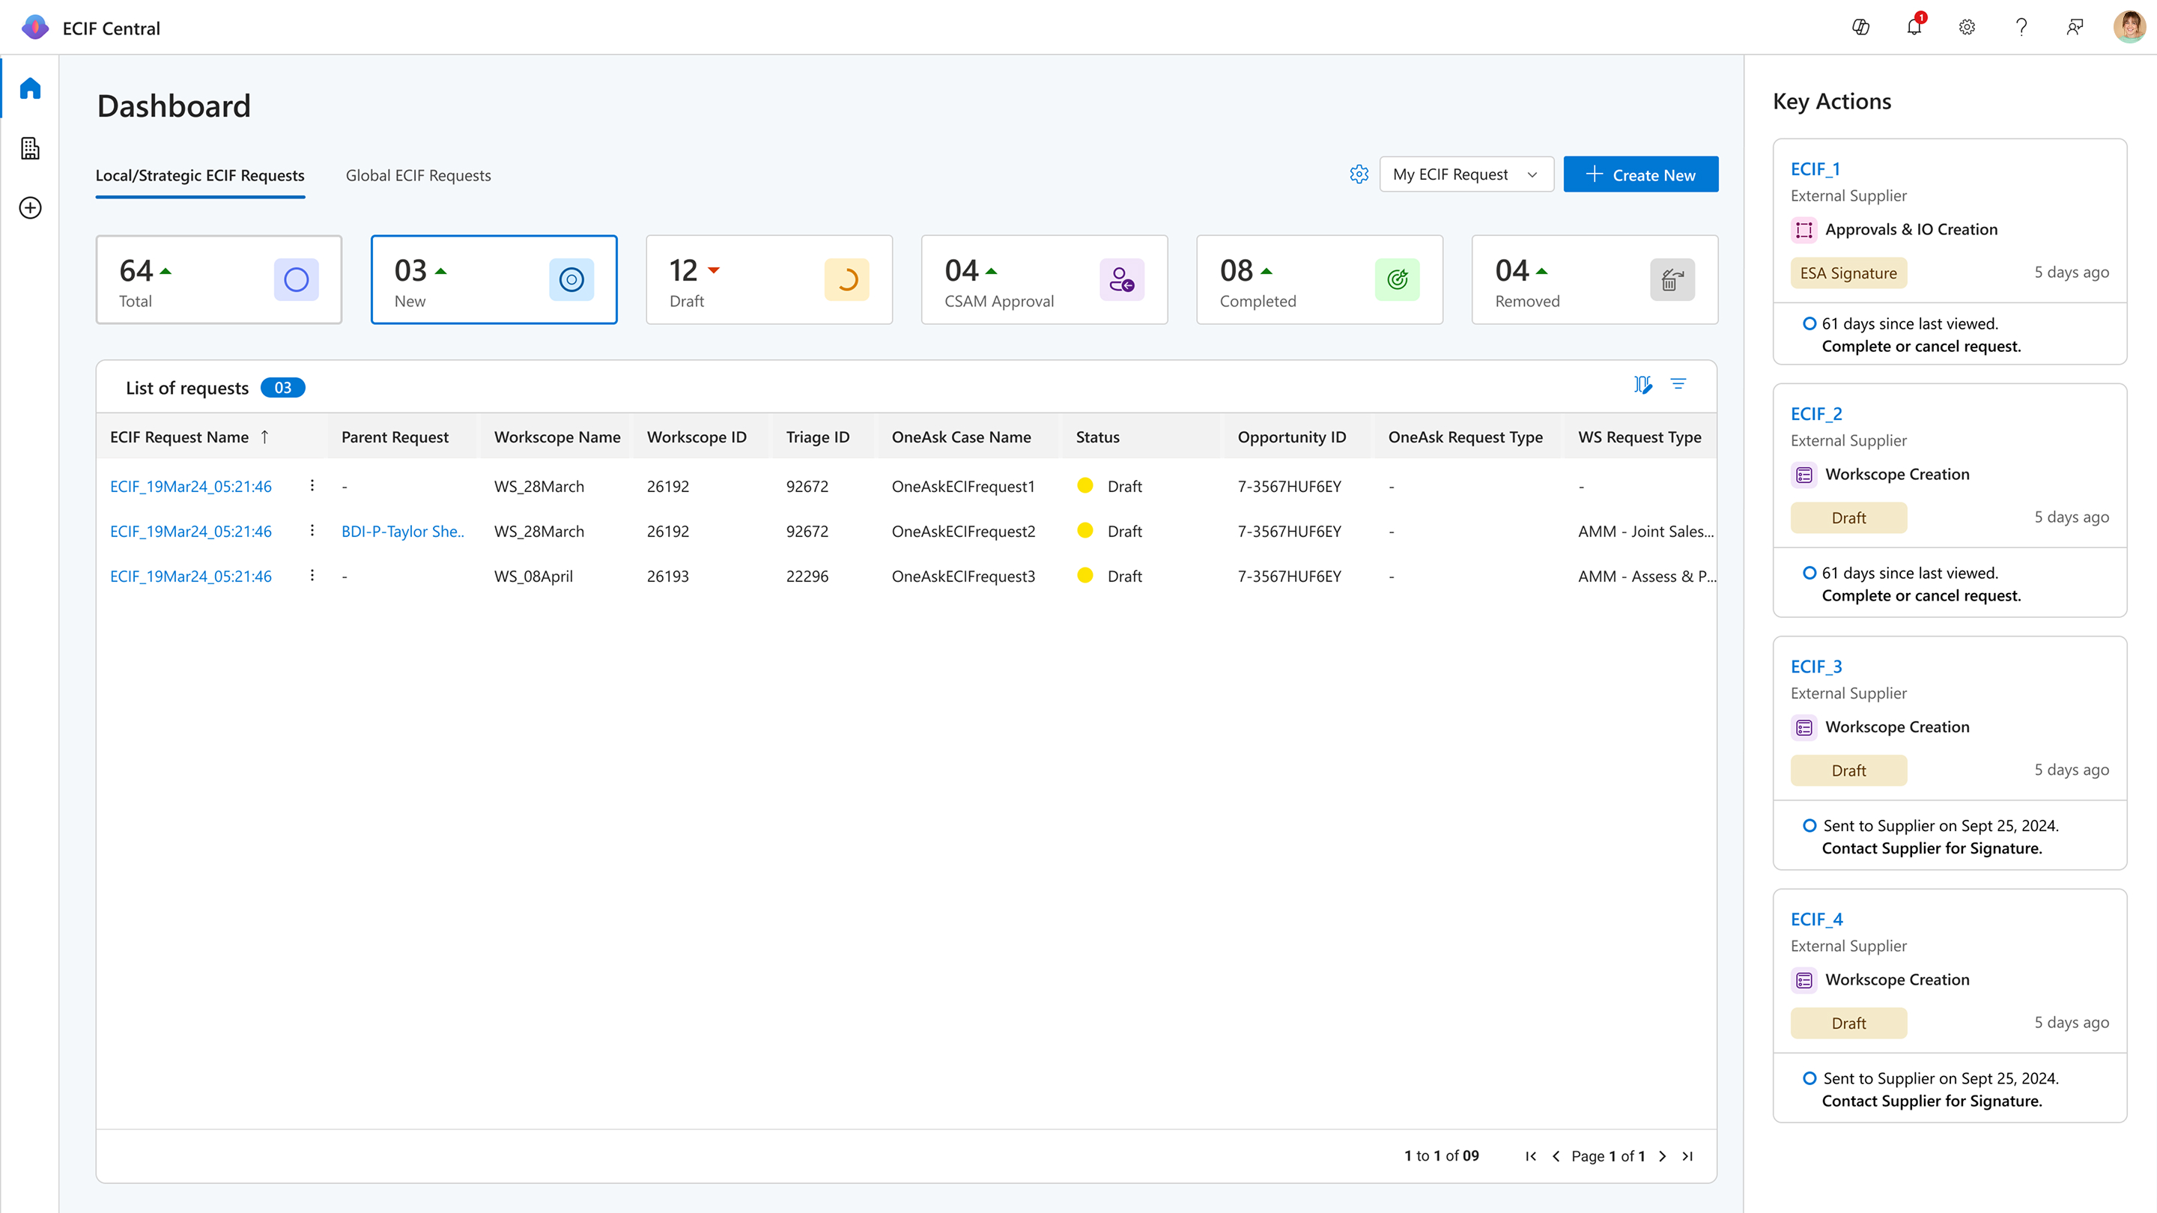Select the Draft status card

tap(768, 279)
